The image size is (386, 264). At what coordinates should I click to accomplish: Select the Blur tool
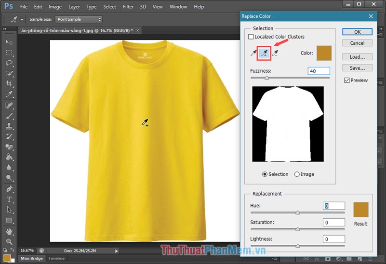pyautogui.click(x=9, y=167)
